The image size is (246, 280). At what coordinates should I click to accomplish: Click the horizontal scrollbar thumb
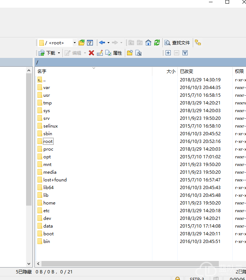click(x=130, y=264)
